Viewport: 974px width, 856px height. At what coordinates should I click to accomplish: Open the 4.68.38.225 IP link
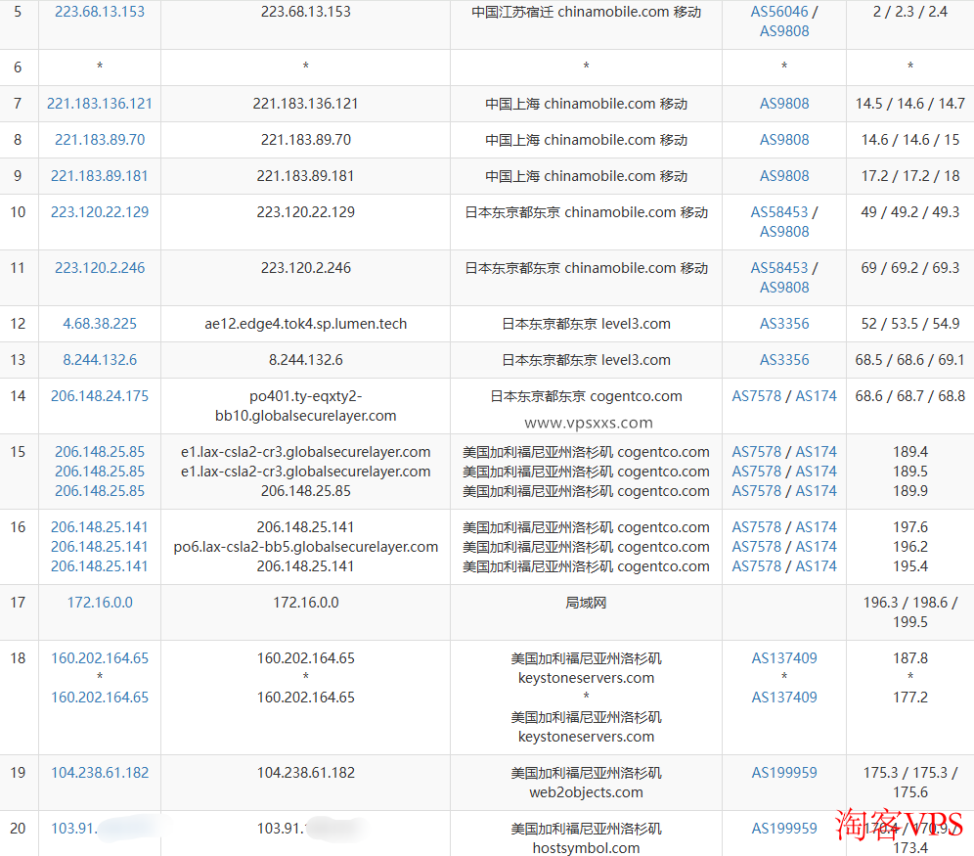(100, 324)
